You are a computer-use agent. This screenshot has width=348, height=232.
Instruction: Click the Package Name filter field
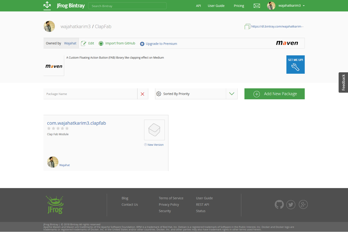tap(90, 94)
